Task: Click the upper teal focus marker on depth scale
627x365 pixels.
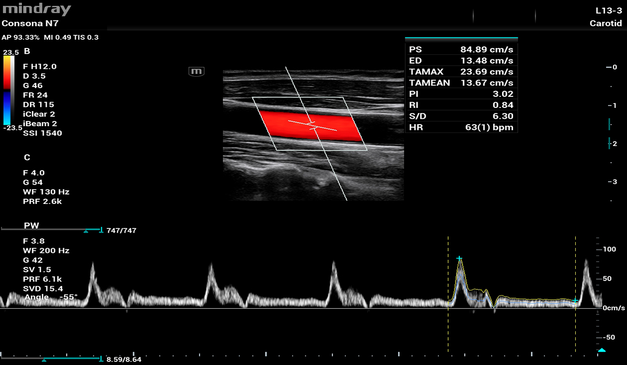Action: tap(609, 124)
